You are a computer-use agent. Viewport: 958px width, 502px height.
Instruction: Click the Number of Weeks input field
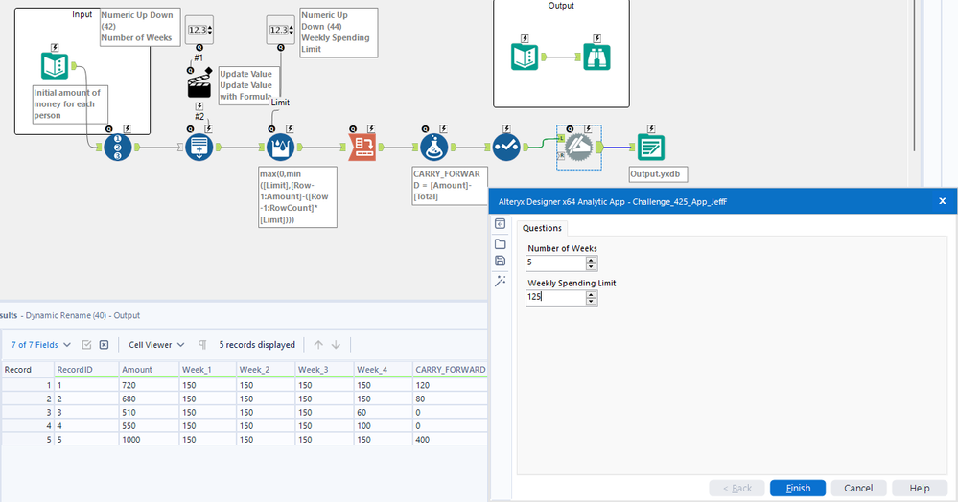pyautogui.click(x=556, y=263)
